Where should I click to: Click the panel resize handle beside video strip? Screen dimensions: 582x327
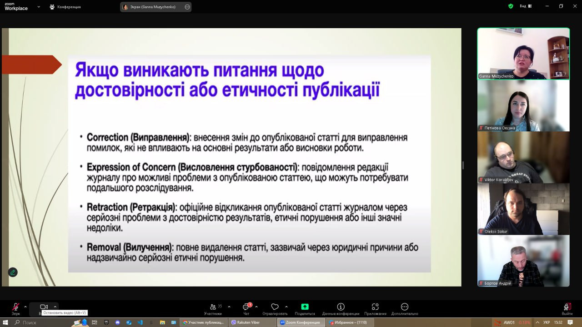[x=463, y=165]
